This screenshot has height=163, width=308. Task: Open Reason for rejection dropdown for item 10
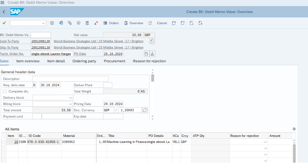[x=266, y=142]
